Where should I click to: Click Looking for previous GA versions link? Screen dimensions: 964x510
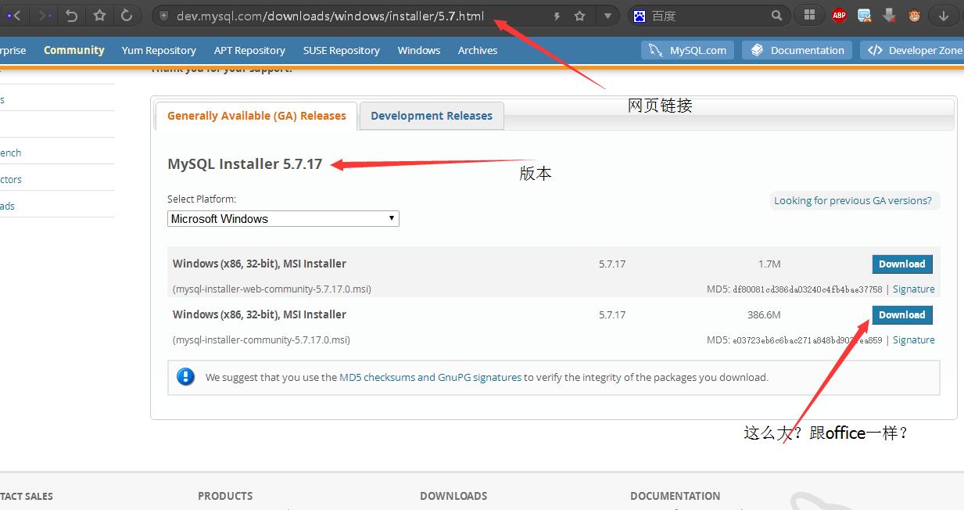[x=853, y=201]
